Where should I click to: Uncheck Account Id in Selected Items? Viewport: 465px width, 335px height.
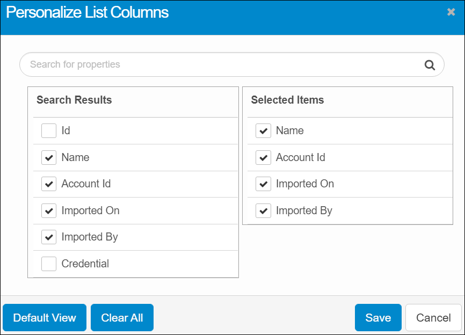click(x=263, y=157)
